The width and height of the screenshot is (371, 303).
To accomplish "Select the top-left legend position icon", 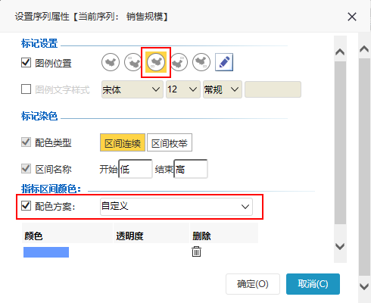I will 133,62.
